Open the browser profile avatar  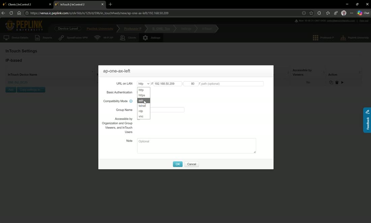coord(344,13)
